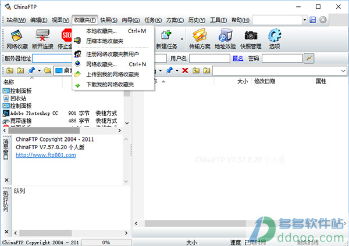The image size is (349, 246).
Task: Choose 下载我的网络收藏夹 menu entry
Action: 113,85
